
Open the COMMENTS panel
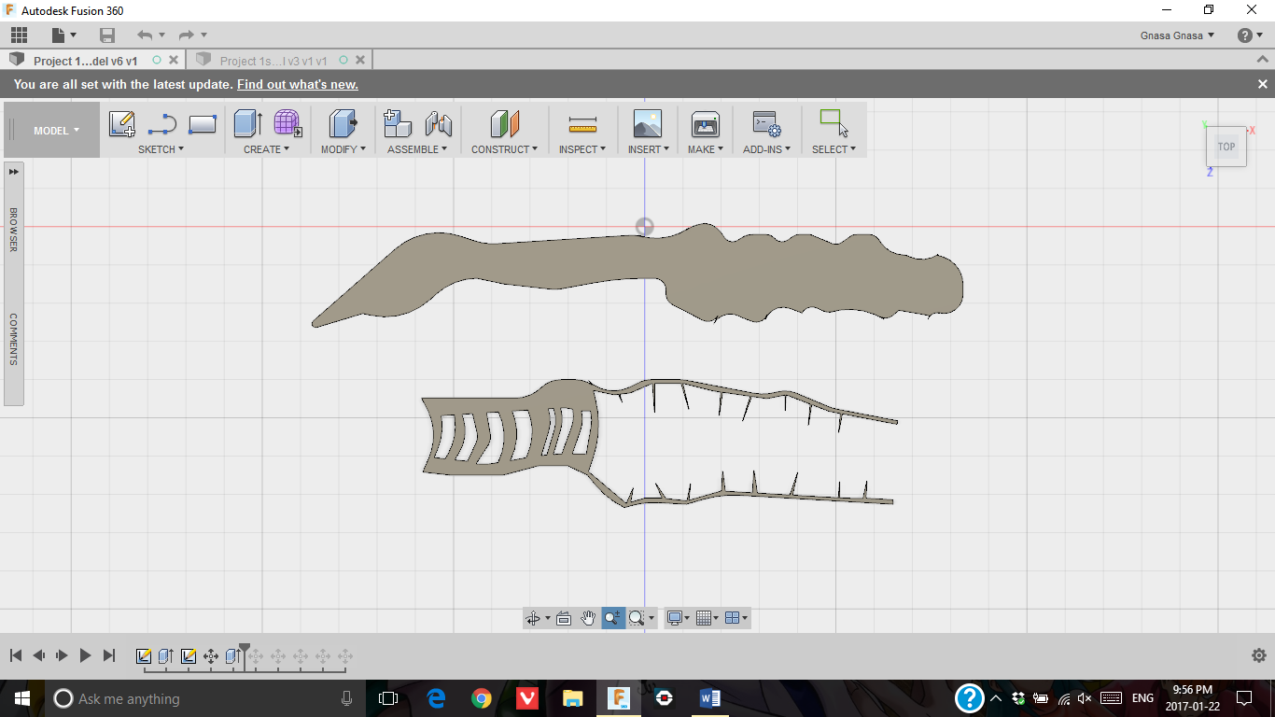pyautogui.click(x=14, y=339)
